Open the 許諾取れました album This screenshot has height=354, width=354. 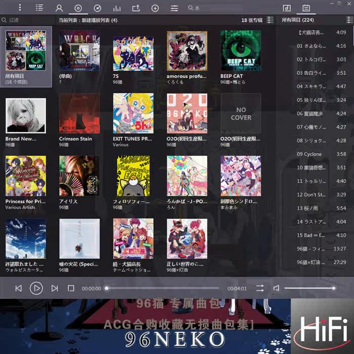26,239
